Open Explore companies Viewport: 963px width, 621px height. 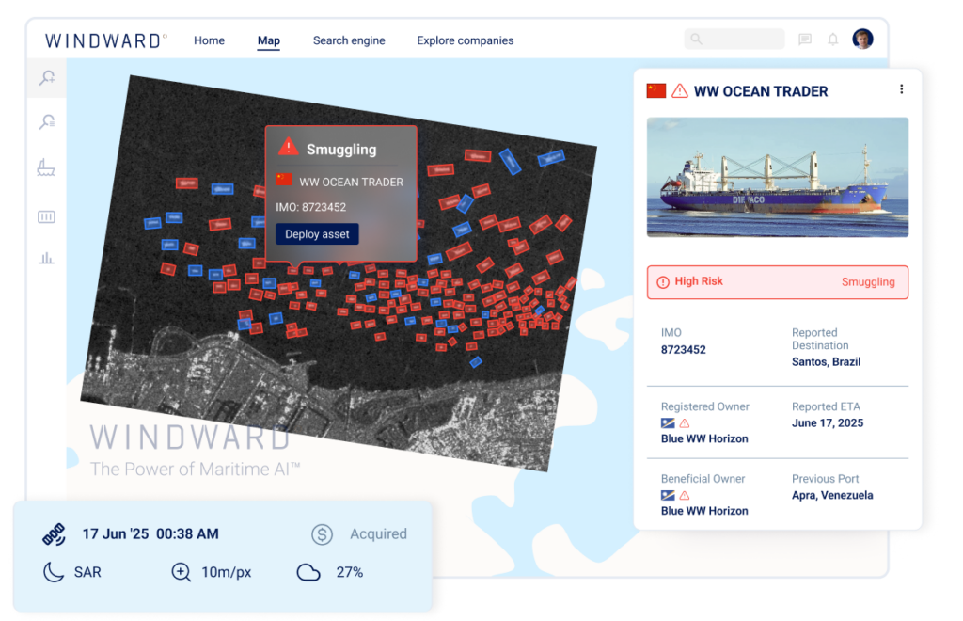(465, 40)
